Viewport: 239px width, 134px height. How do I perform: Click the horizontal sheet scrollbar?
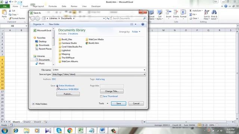click(186, 122)
